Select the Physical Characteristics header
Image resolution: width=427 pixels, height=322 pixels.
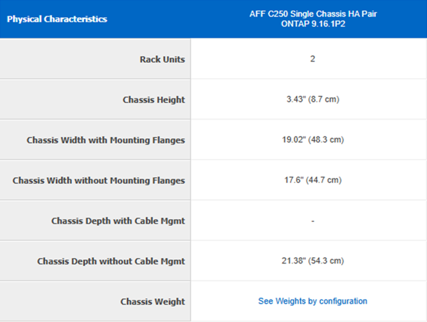pyautogui.click(x=57, y=19)
